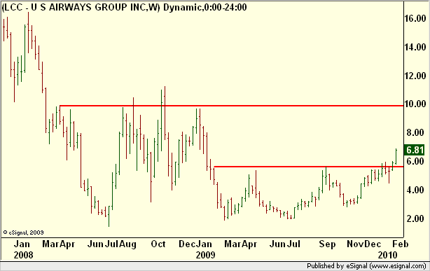
Task: Click the Feb month label on time axis
Action: 401,244
